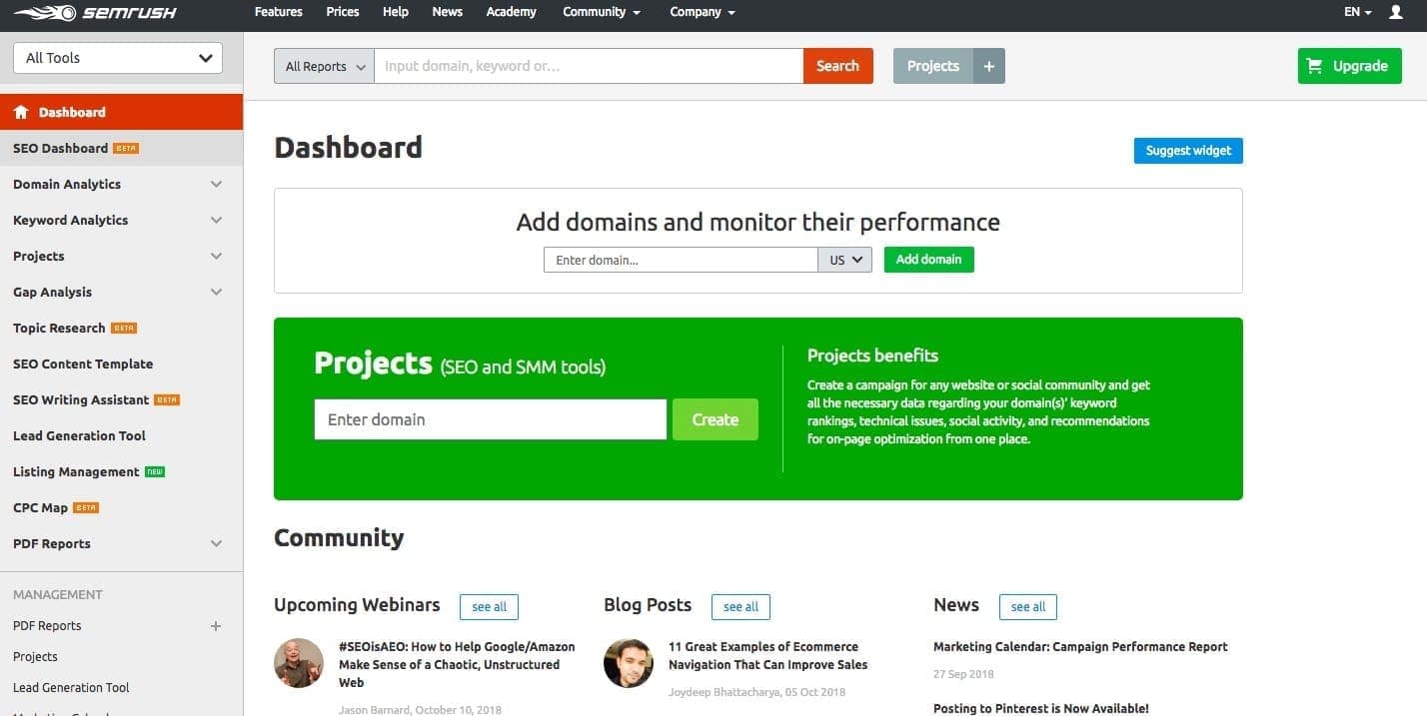Click the plus icon next to PDF Reports
This screenshot has height=716, width=1427.
[x=215, y=626]
